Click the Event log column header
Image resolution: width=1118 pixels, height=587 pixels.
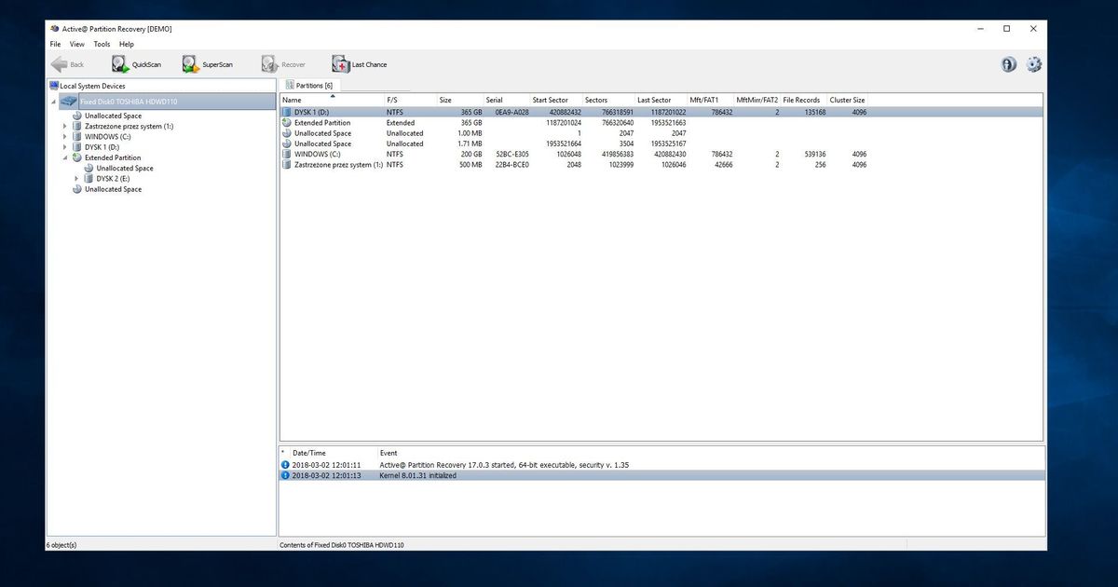pyautogui.click(x=389, y=453)
